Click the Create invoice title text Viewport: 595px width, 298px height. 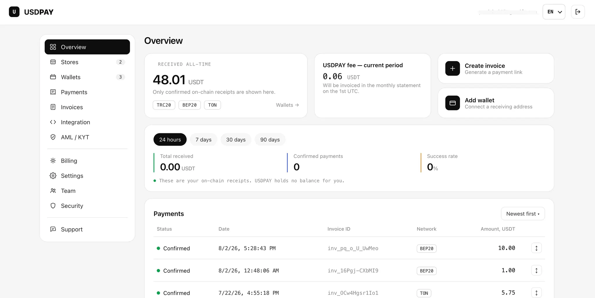[485, 66]
